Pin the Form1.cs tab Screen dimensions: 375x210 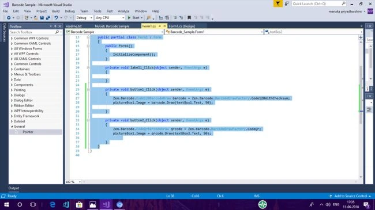160,26
